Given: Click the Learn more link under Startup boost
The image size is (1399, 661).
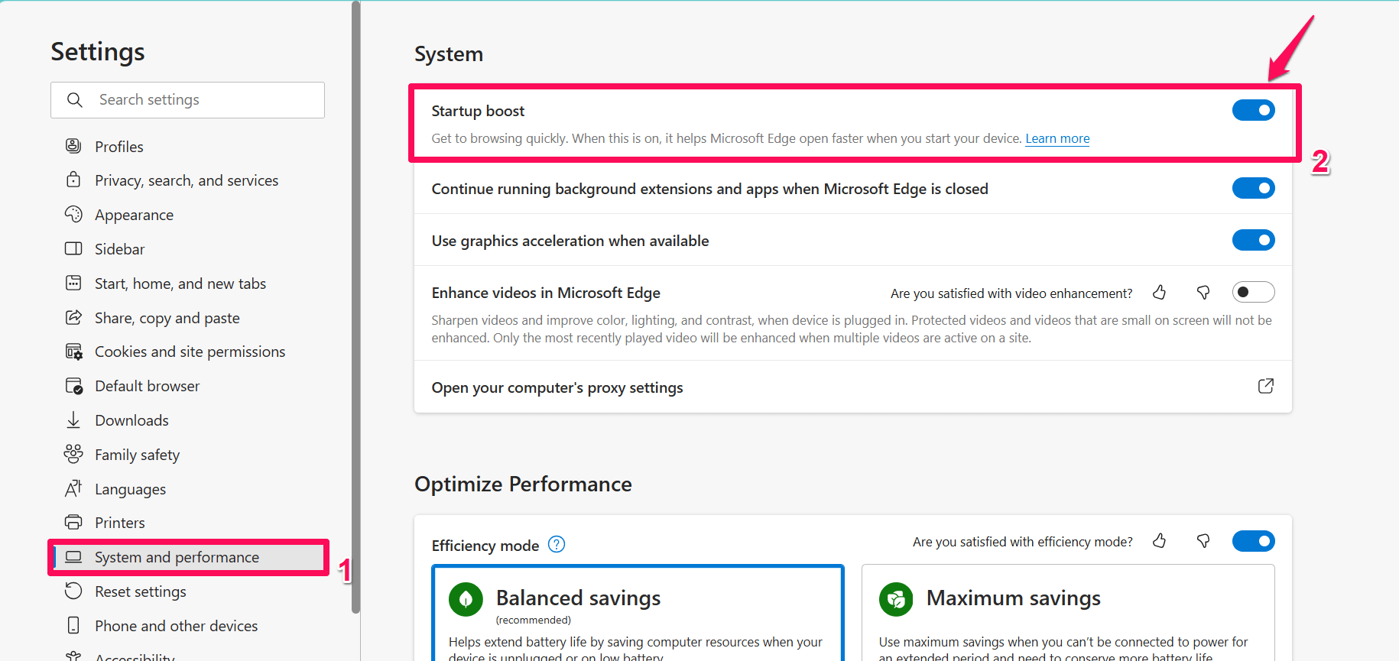Looking at the screenshot, I should 1057,138.
